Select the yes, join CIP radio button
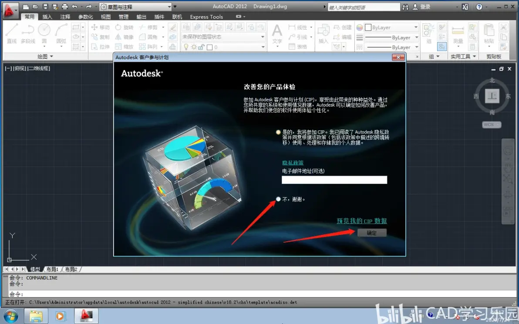This screenshot has width=519, height=324. pos(278,132)
